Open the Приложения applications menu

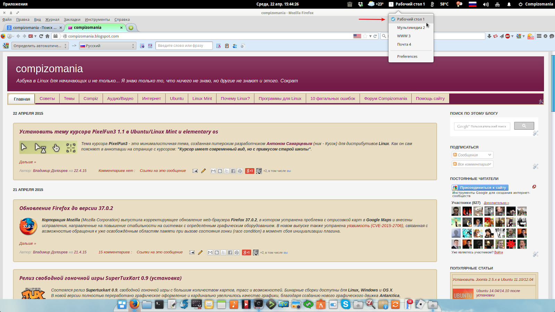pyautogui.click(x=15, y=4)
